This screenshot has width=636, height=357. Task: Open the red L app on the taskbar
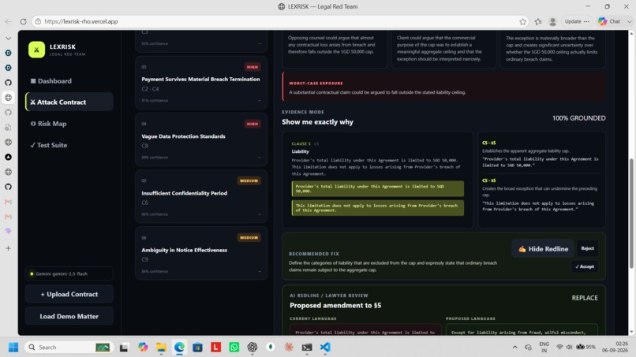pos(215,348)
